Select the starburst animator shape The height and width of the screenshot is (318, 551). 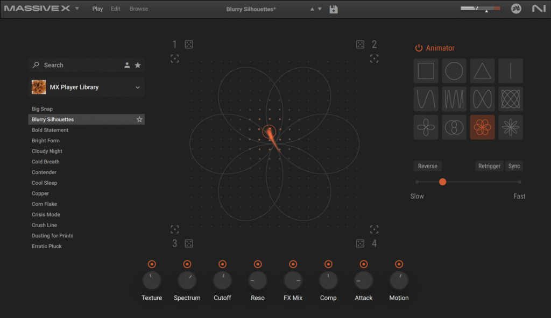511,127
